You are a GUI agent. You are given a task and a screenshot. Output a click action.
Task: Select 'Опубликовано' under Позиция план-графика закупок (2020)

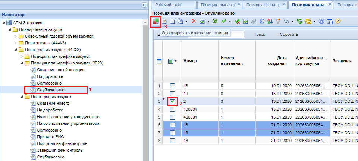point(50,90)
